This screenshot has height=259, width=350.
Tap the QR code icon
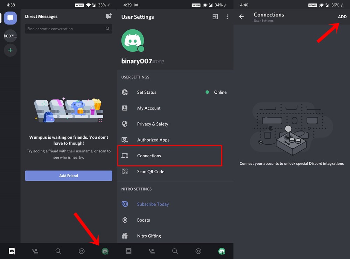(x=125, y=172)
